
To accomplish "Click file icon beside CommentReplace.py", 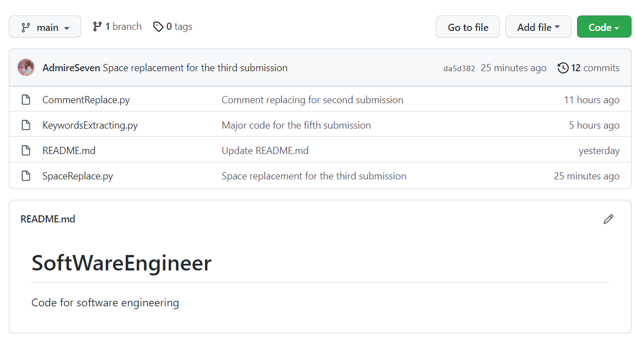I will 25,100.
